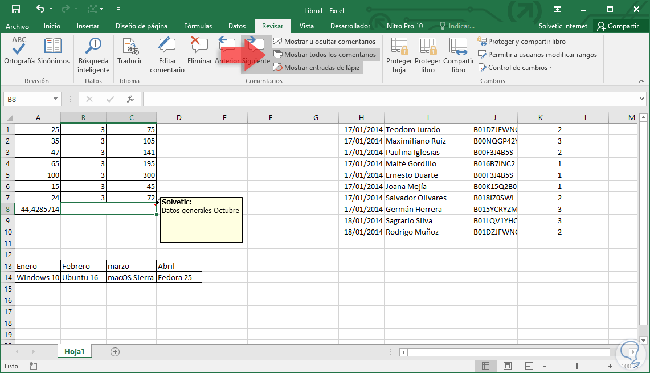Click Proteger hoja

click(x=399, y=55)
